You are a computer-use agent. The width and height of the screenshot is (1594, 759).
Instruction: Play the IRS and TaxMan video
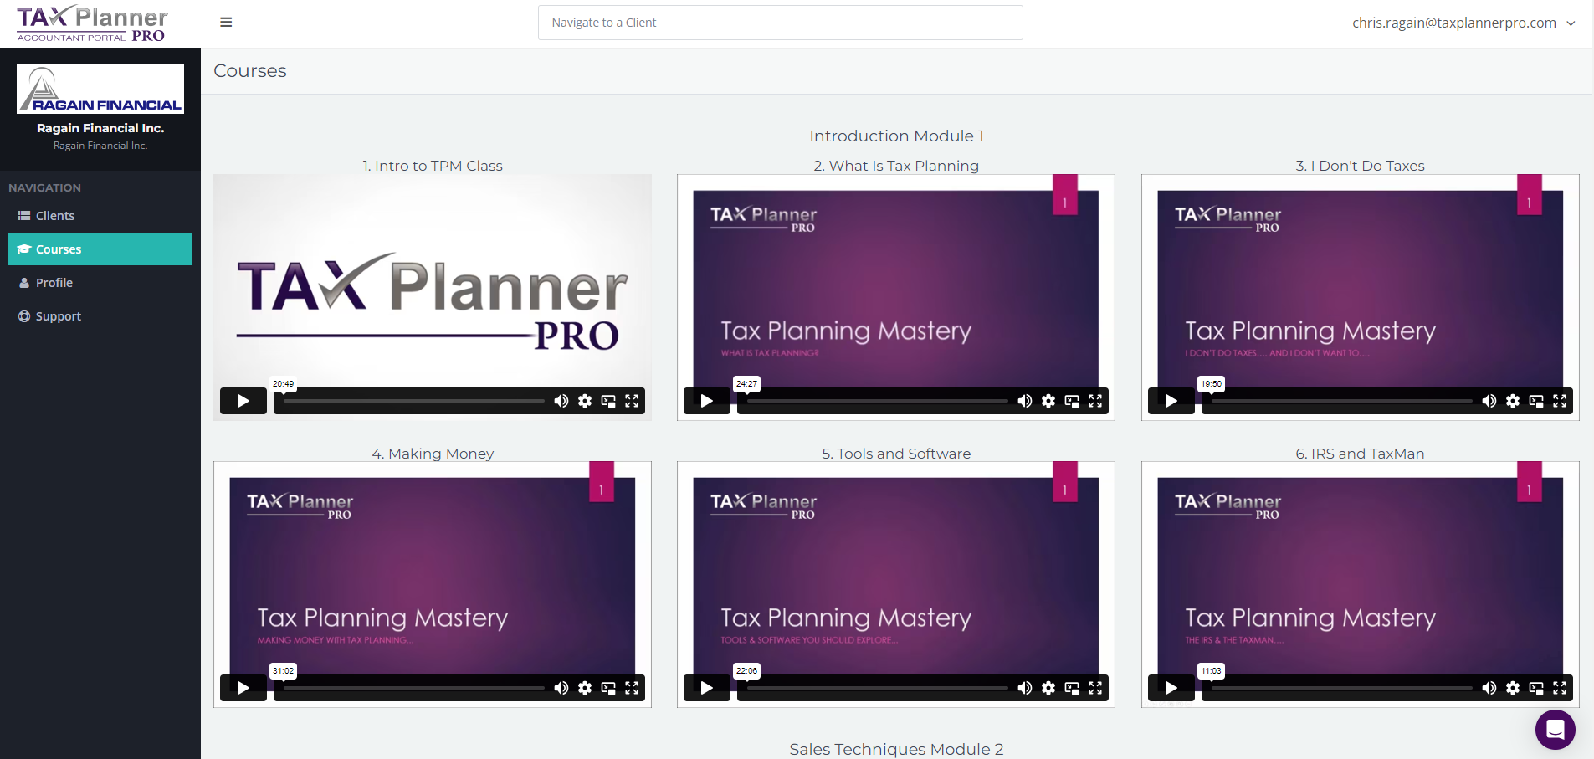pos(1171,688)
